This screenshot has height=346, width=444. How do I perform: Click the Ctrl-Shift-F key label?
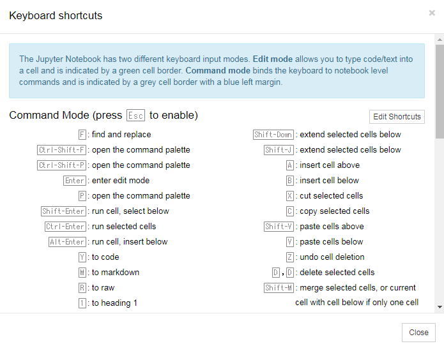click(x=61, y=150)
